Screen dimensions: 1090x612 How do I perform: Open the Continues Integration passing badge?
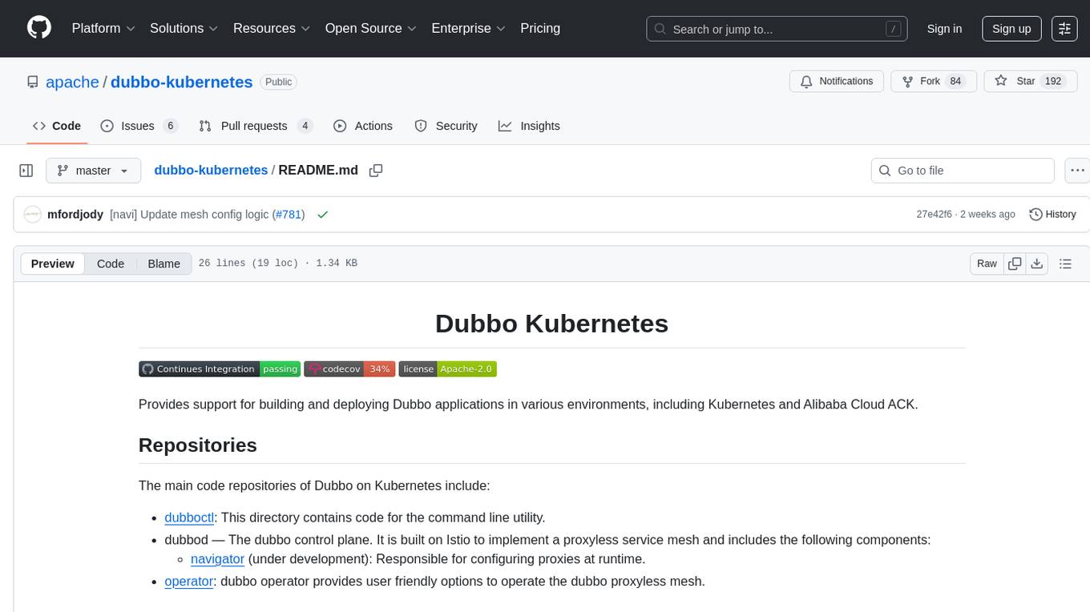pyautogui.click(x=220, y=368)
